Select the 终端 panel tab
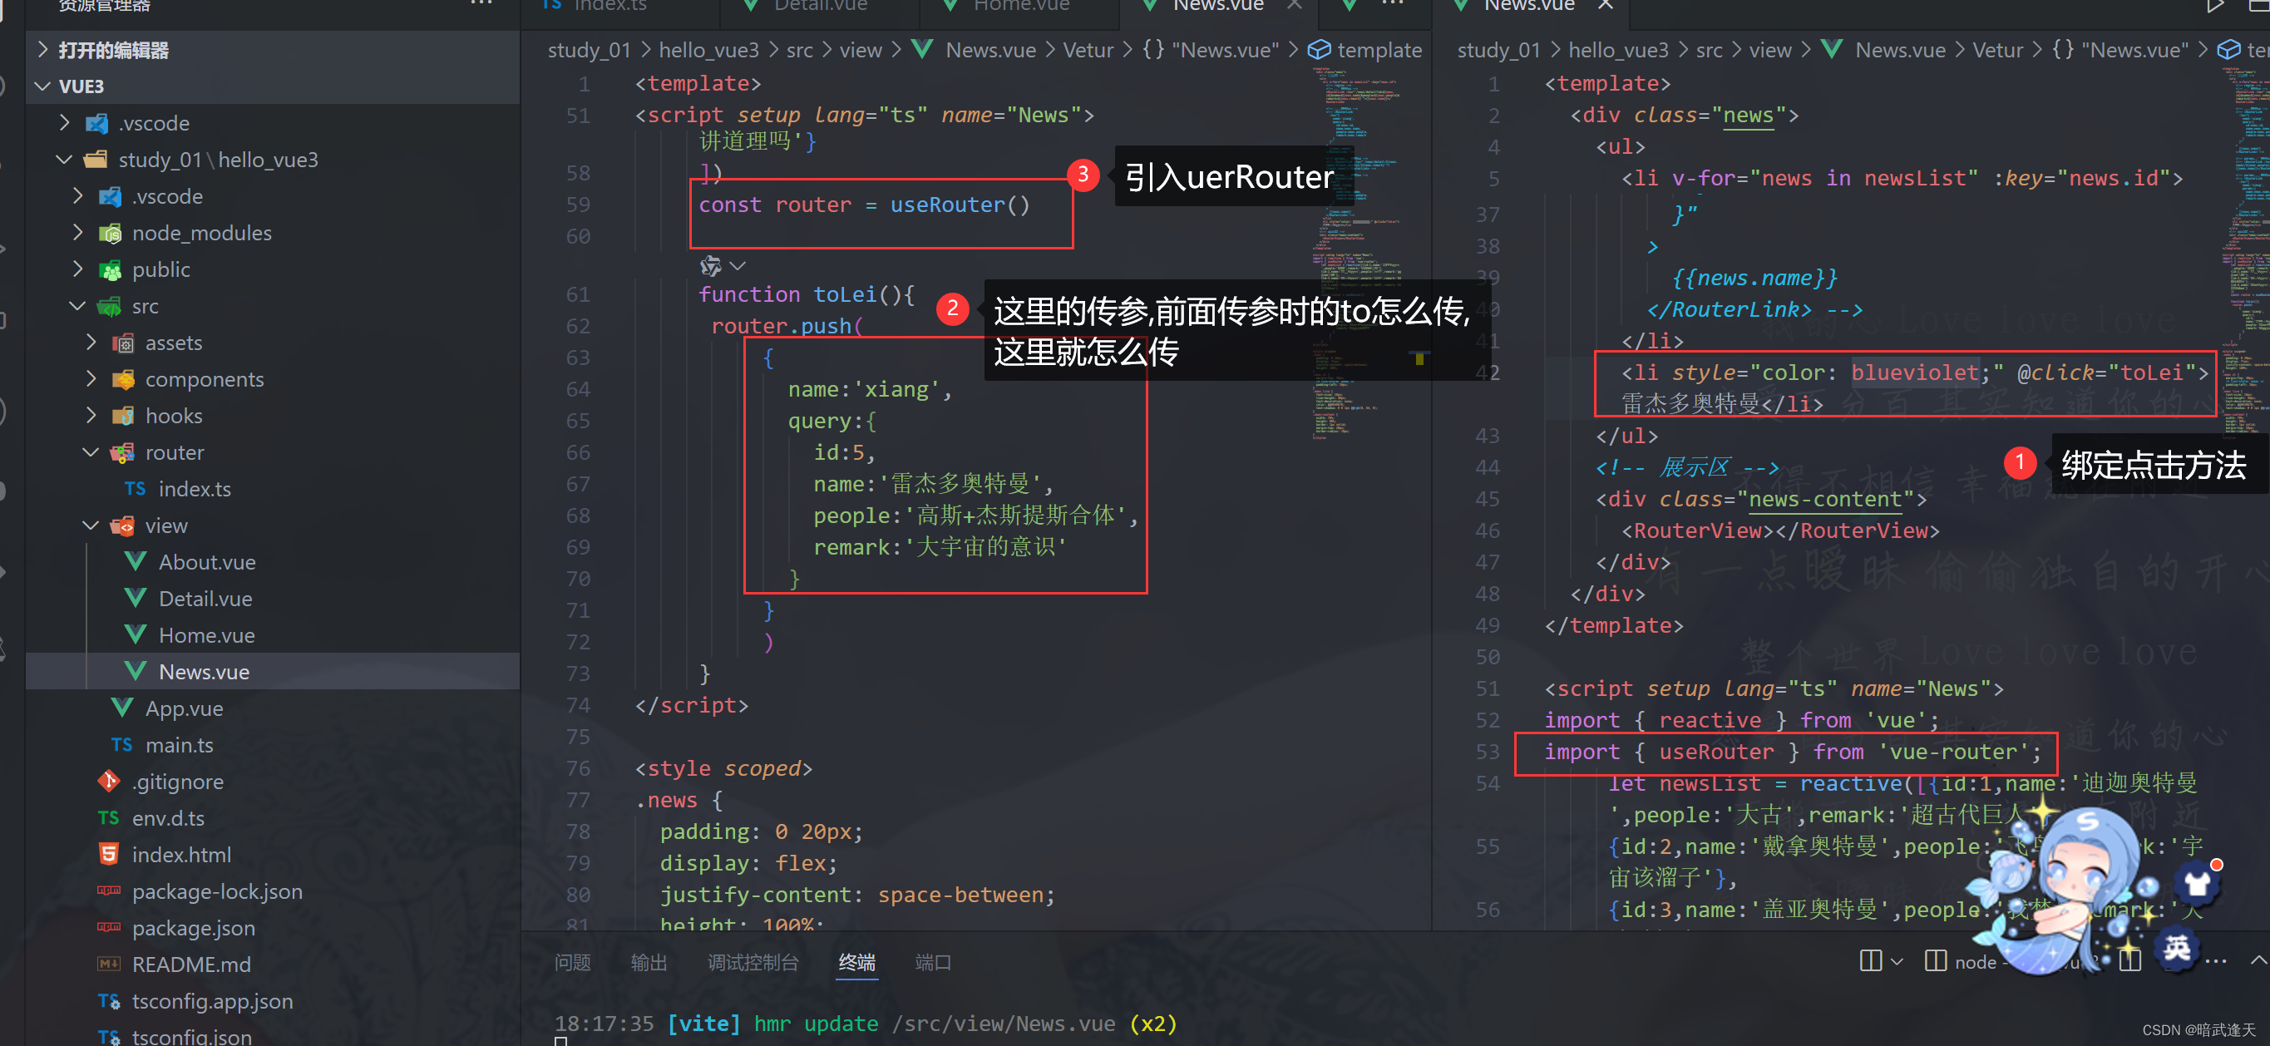Image resolution: width=2270 pixels, height=1046 pixels. [856, 962]
